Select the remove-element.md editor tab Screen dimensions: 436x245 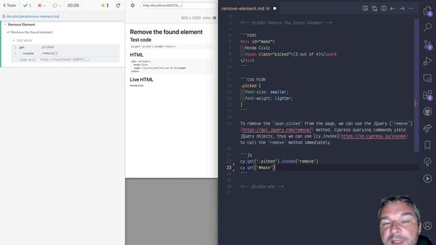[245, 9]
